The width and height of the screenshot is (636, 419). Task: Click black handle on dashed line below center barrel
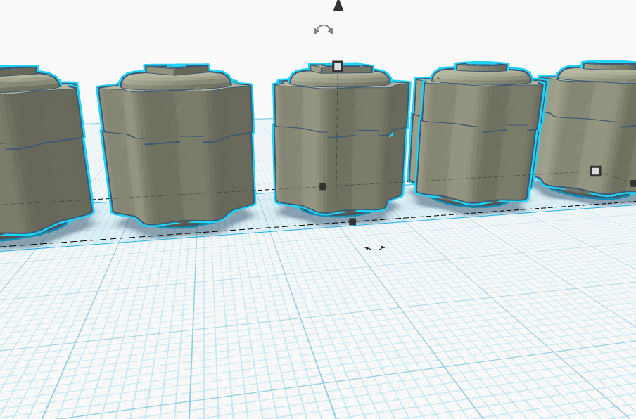point(352,221)
